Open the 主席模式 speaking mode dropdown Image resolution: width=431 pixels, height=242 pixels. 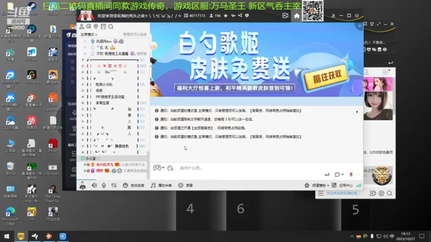[x=88, y=34]
